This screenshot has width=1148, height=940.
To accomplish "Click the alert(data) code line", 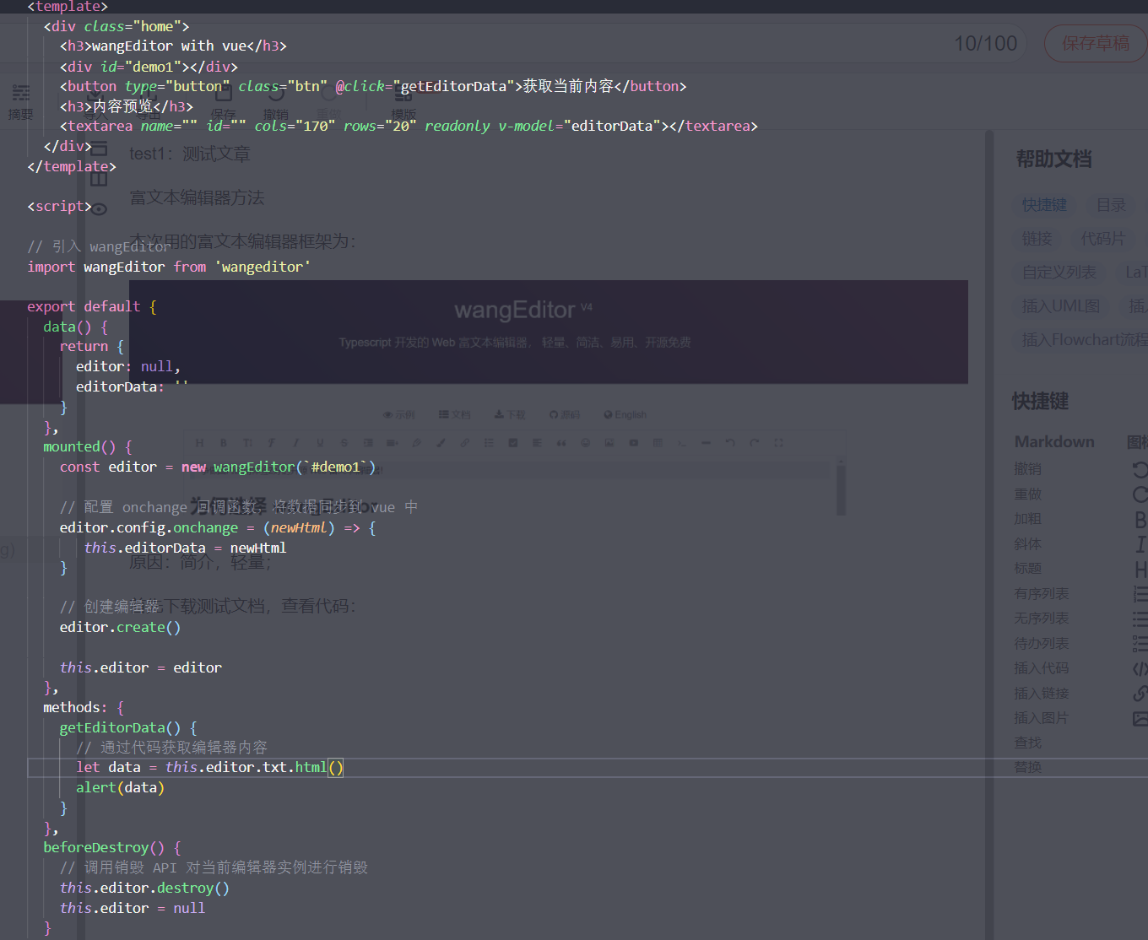I will (x=120, y=787).
